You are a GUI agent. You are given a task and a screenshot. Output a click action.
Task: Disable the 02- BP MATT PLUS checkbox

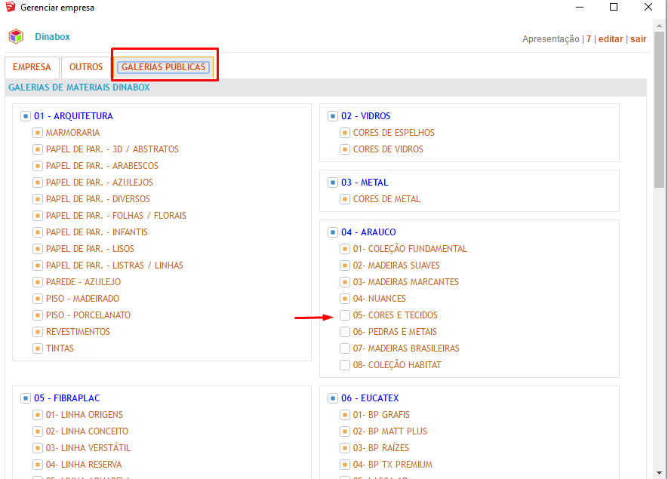[x=345, y=431]
